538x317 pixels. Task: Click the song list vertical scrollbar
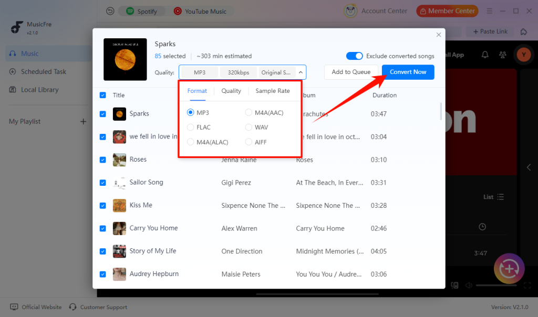[x=441, y=111]
